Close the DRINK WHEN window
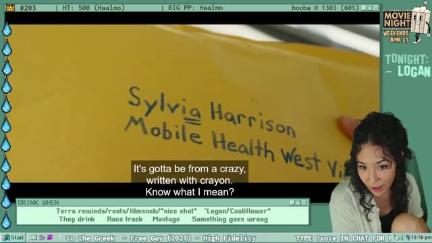The width and height of the screenshot is (432, 243). (304, 202)
